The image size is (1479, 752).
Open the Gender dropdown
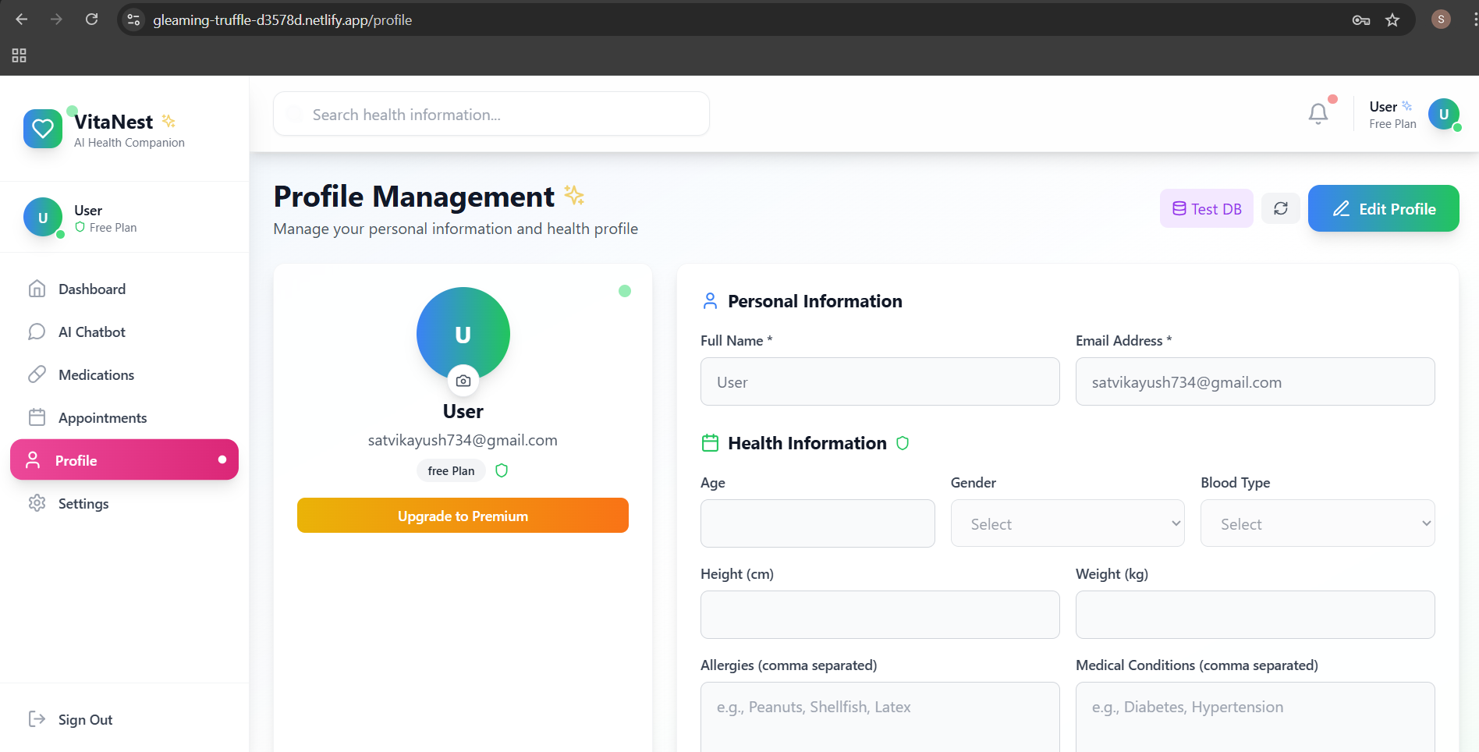point(1067,523)
